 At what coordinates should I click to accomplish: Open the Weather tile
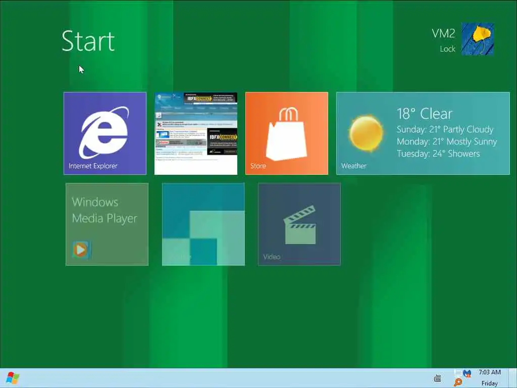click(423, 133)
